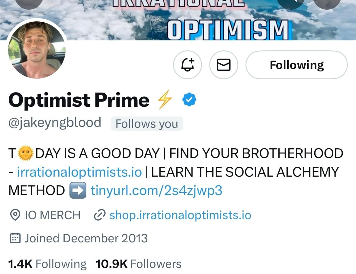Open the tinyurl.com/2s4zjwp3 link
The width and height of the screenshot is (356, 274).
[x=156, y=191]
